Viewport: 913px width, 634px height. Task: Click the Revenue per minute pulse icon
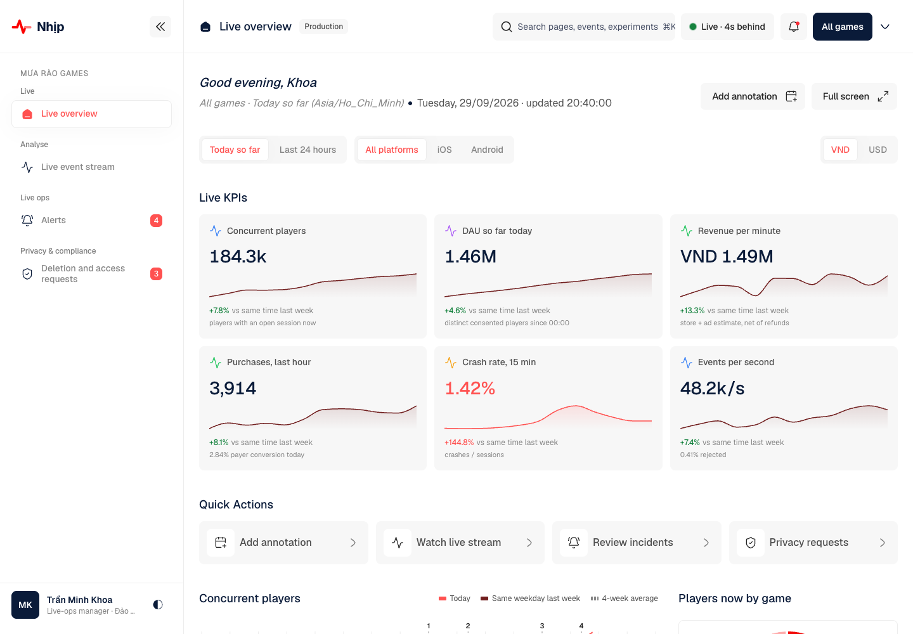coord(687,231)
